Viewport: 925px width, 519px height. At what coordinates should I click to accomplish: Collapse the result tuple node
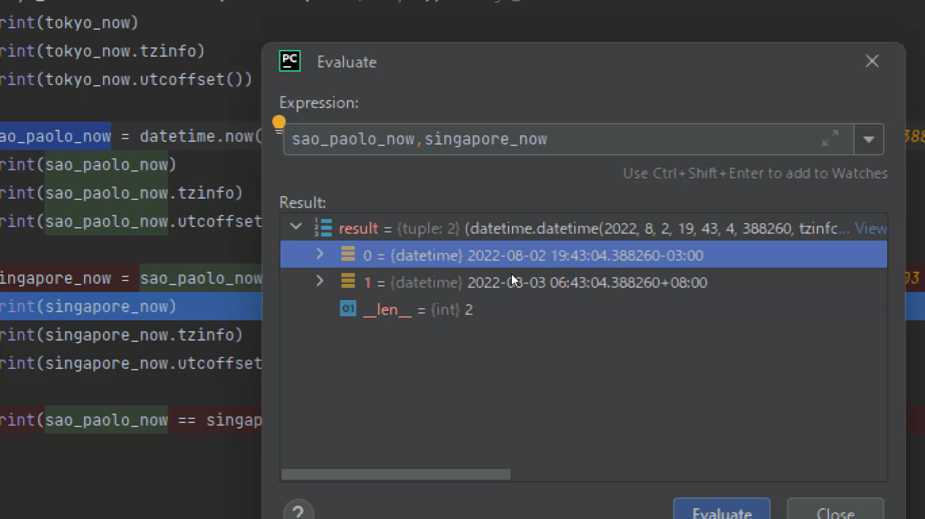[296, 228]
